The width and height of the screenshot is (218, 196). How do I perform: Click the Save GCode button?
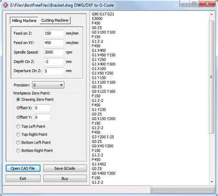point(65,168)
